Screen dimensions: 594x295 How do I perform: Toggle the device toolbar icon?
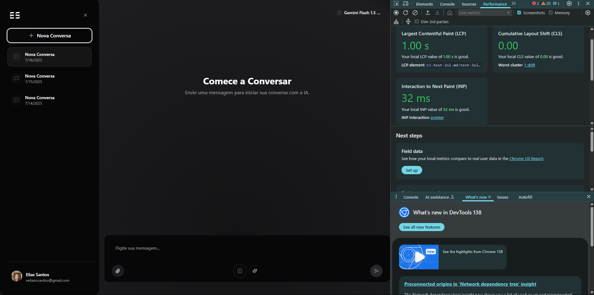(x=405, y=4)
